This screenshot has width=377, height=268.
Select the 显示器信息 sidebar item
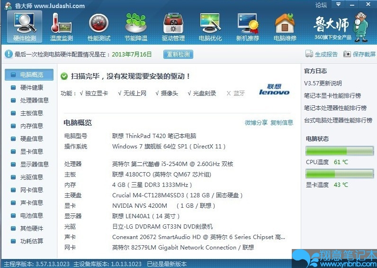click(x=29, y=164)
